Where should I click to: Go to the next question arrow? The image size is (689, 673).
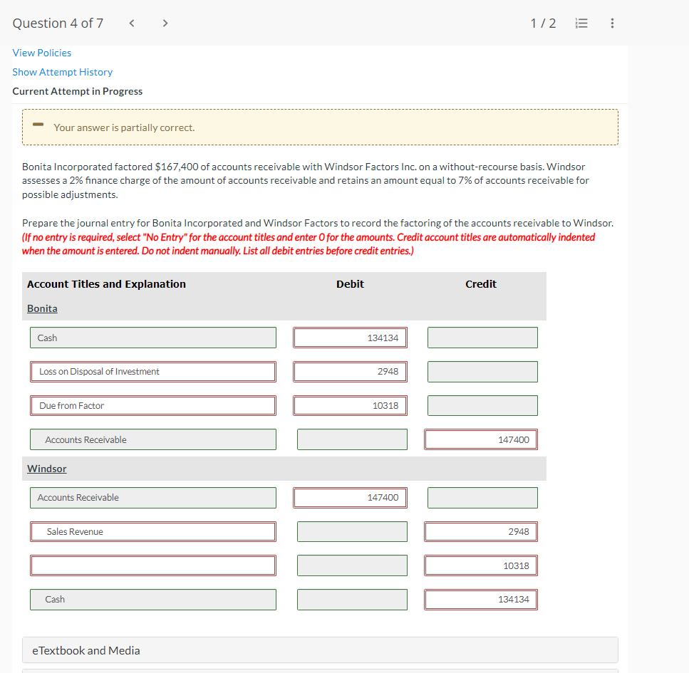tap(165, 24)
